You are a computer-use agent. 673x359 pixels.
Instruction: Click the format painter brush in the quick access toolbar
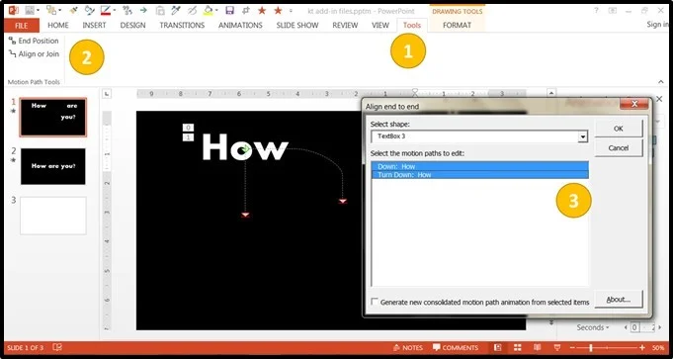click(74, 10)
